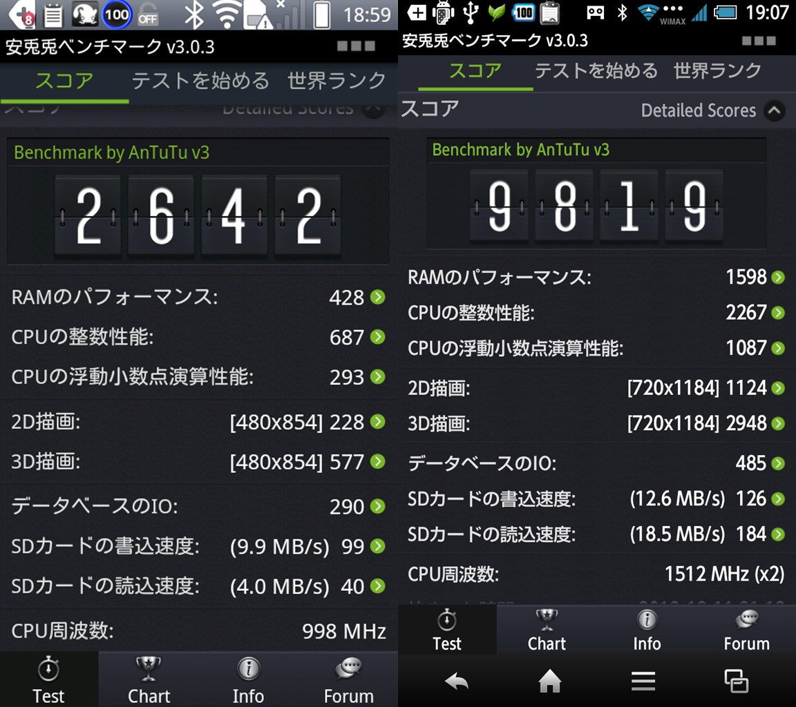Tap the 9819 score counter

click(596, 206)
